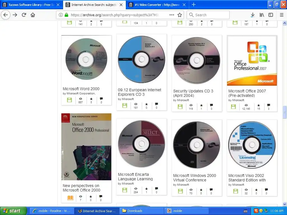Open Microsoft Visio 2002 Standard Edition link
Image resolution: width=287 pixels, height=215 pixels.
click(x=247, y=178)
